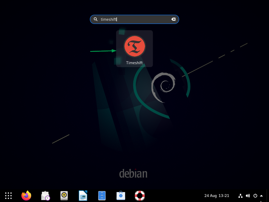Click the power icon in system tray
Viewport: 269px width, 202px height.
(255, 196)
